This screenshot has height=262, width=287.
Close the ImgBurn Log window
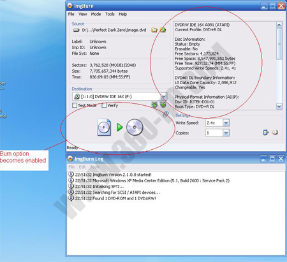(x=281, y=159)
